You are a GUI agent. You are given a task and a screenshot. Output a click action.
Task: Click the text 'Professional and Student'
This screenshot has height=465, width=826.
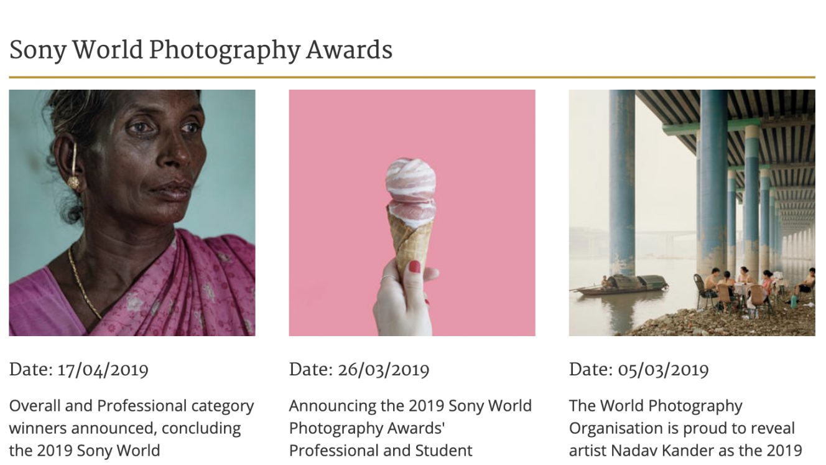[381, 451]
